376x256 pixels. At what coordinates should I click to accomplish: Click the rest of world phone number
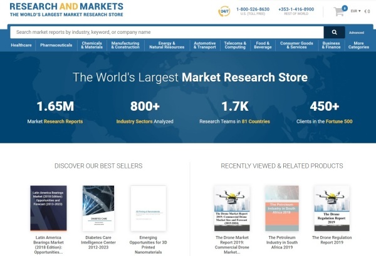(296, 9)
